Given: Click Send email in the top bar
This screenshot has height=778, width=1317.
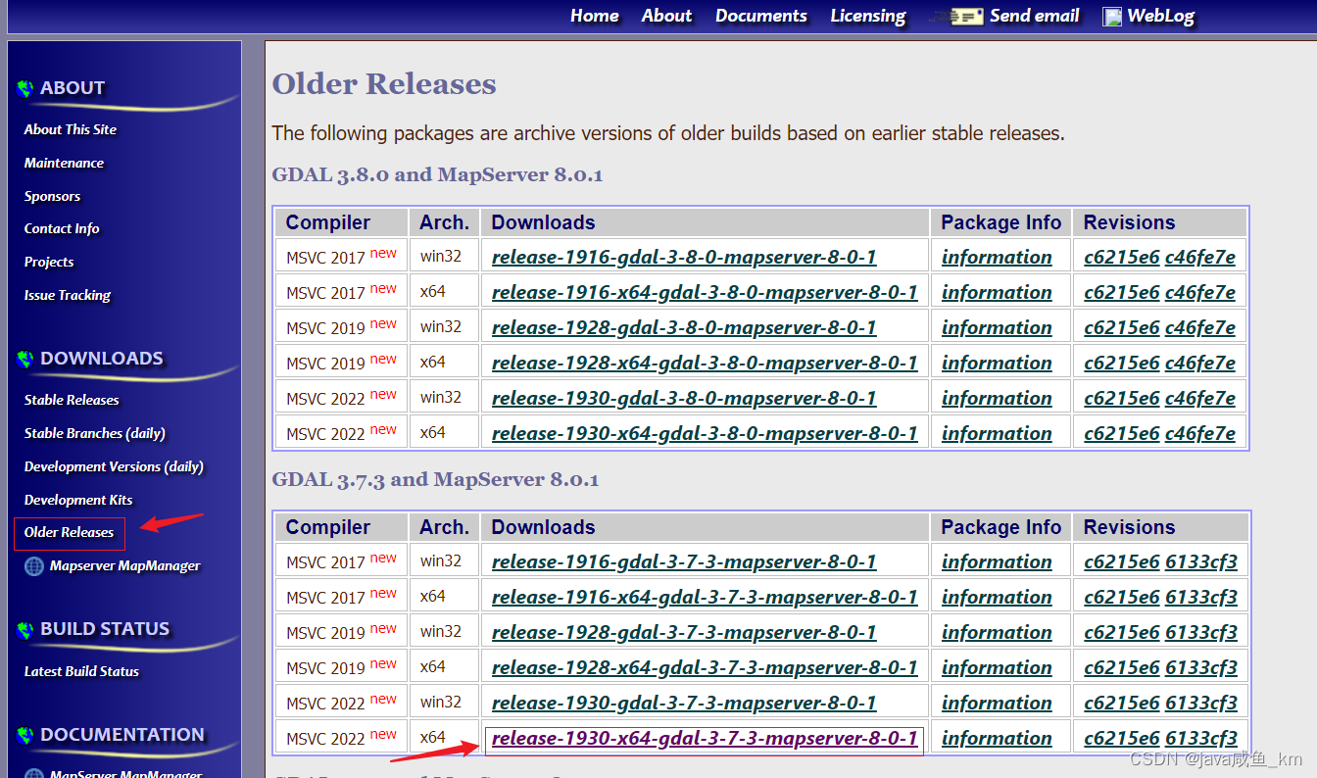Looking at the screenshot, I should (x=1035, y=16).
